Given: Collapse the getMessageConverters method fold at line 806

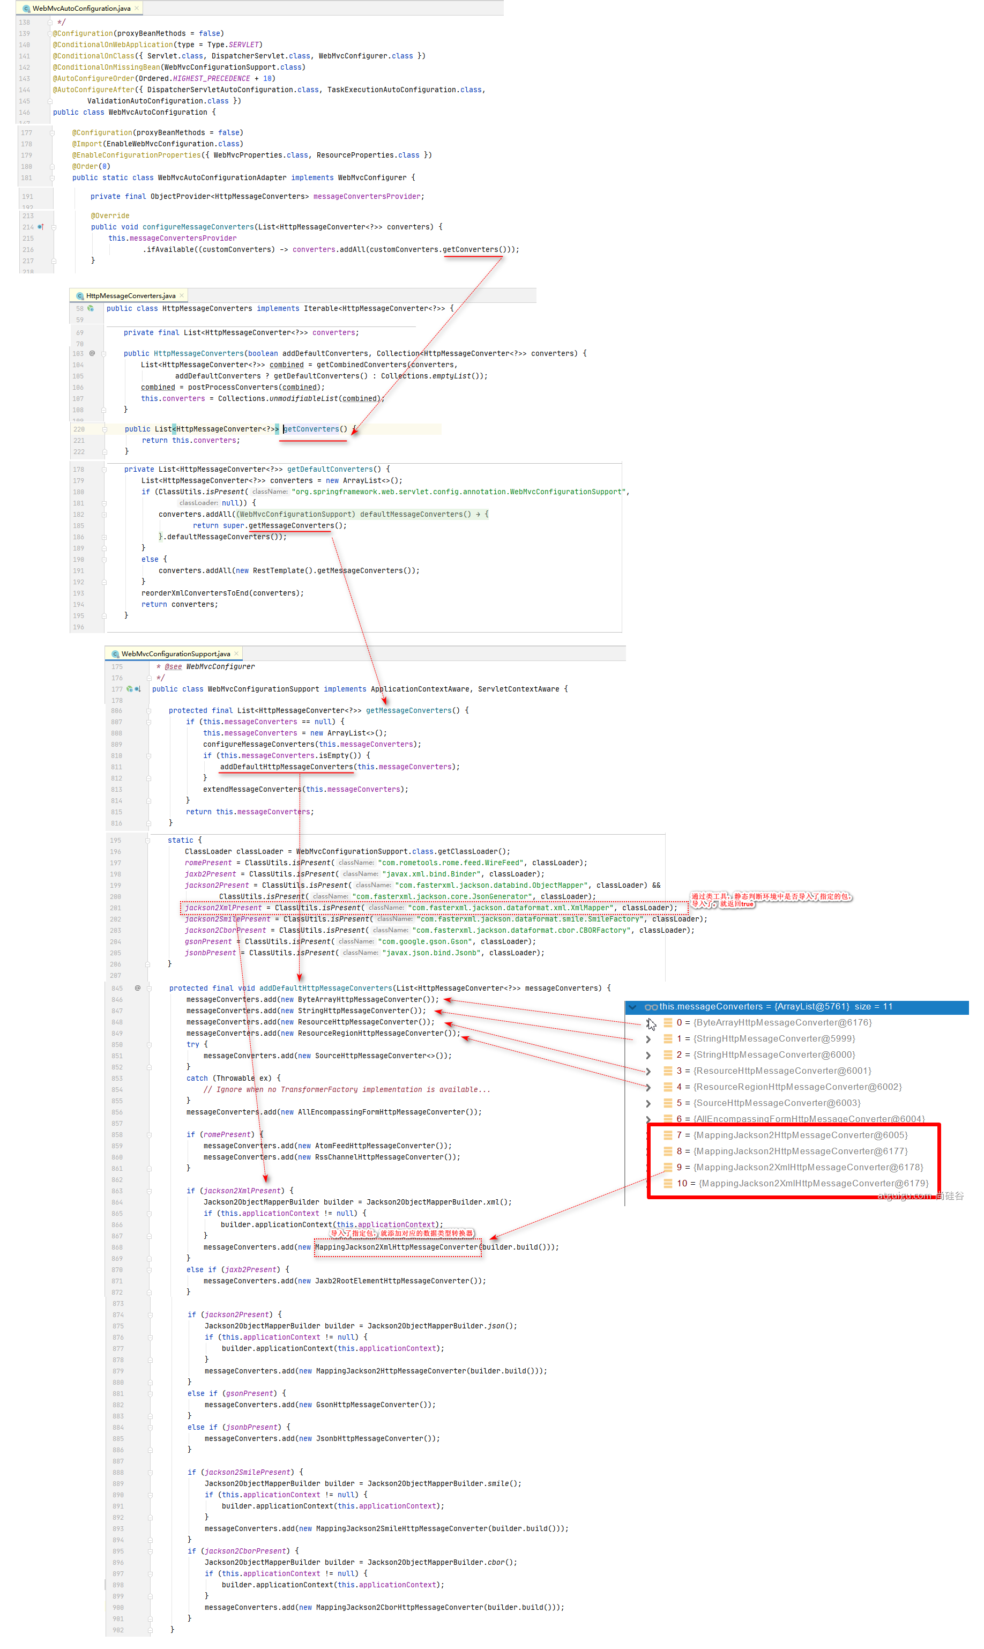Looking at the screenshot, I should [148, 711].
